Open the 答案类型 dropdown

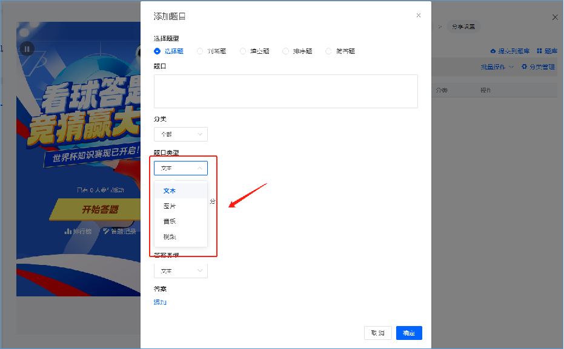coord(181,271)
